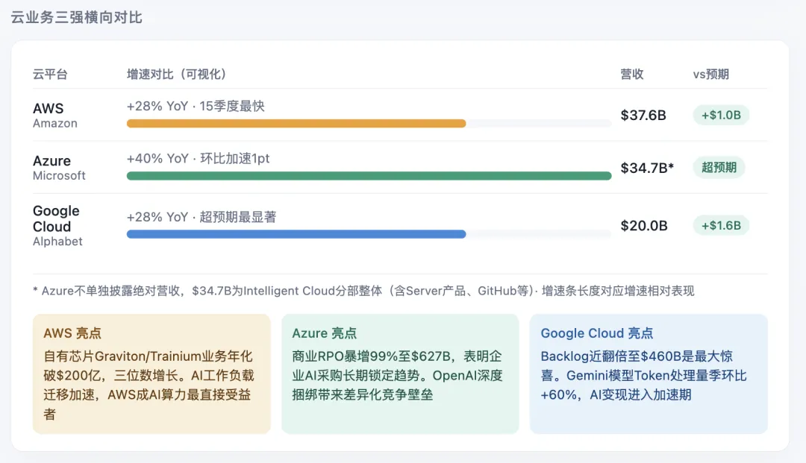Image resolution: width=806 pixels, height=463 pixels.
Task: Select the AWS platform name
Action: 49,109
